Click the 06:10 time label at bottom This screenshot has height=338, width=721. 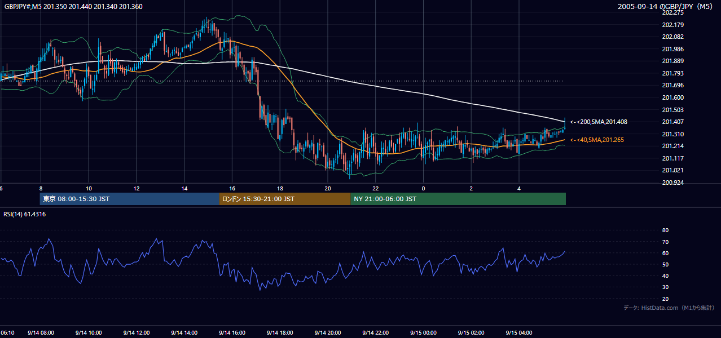coord(7,333)
